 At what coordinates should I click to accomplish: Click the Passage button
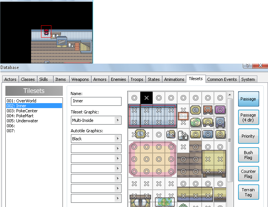(248, 99)
